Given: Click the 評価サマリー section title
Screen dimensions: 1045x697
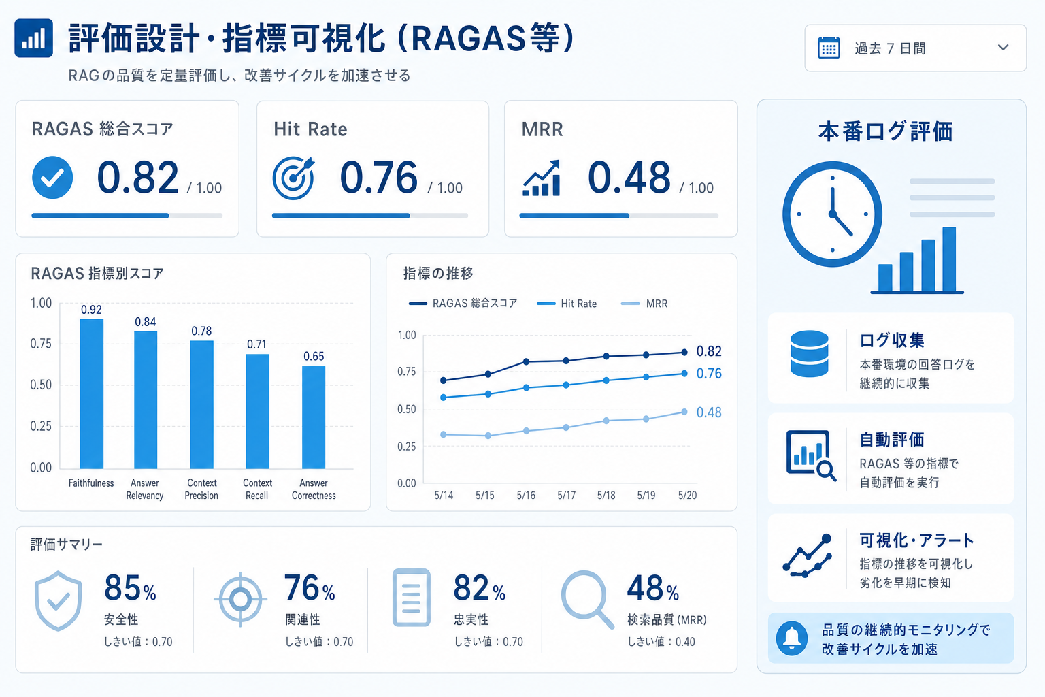Looking at the screenshot, I should point(67,545).
